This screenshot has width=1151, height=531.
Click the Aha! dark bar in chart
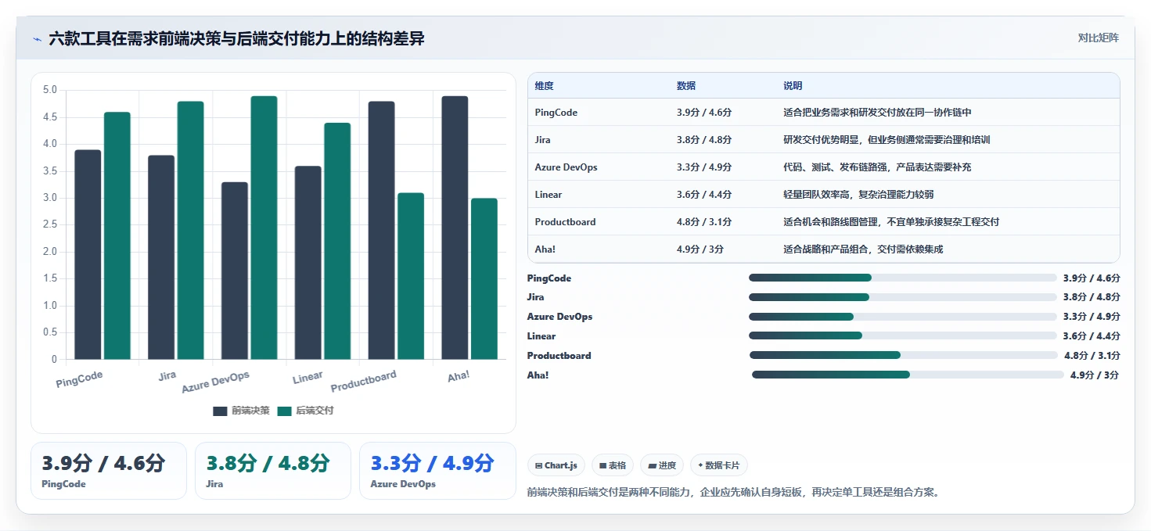coord(455,228)
